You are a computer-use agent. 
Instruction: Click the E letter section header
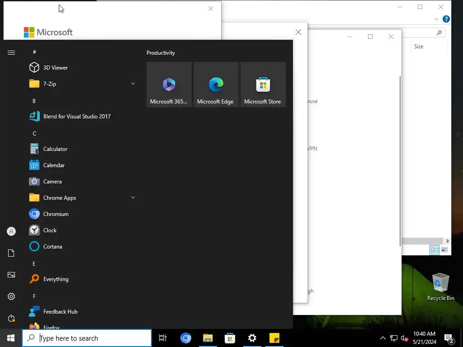34,263
